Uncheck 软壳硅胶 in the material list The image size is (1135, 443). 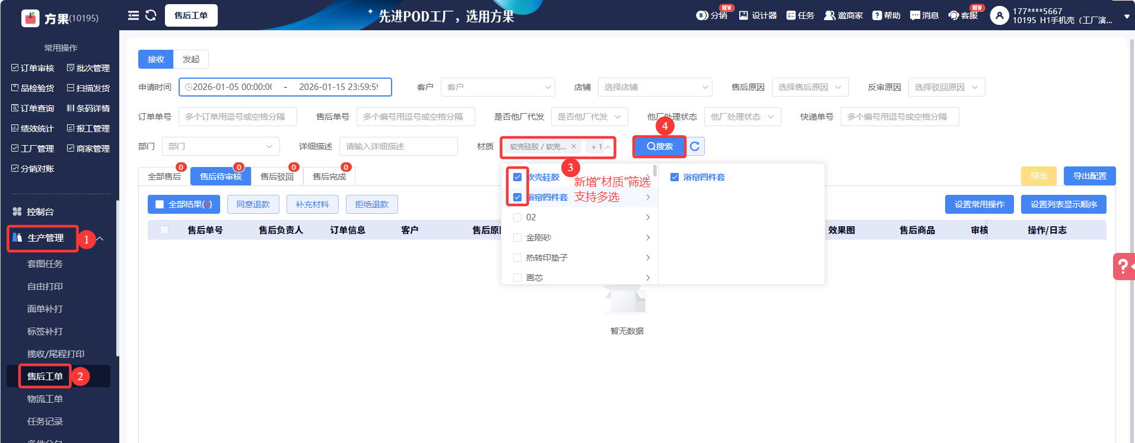click(x=517, y=177)
